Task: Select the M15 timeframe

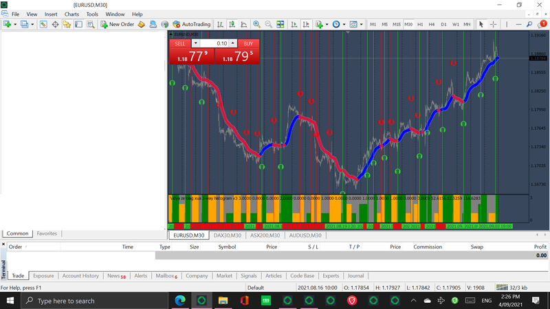Action: coord(397,24)
